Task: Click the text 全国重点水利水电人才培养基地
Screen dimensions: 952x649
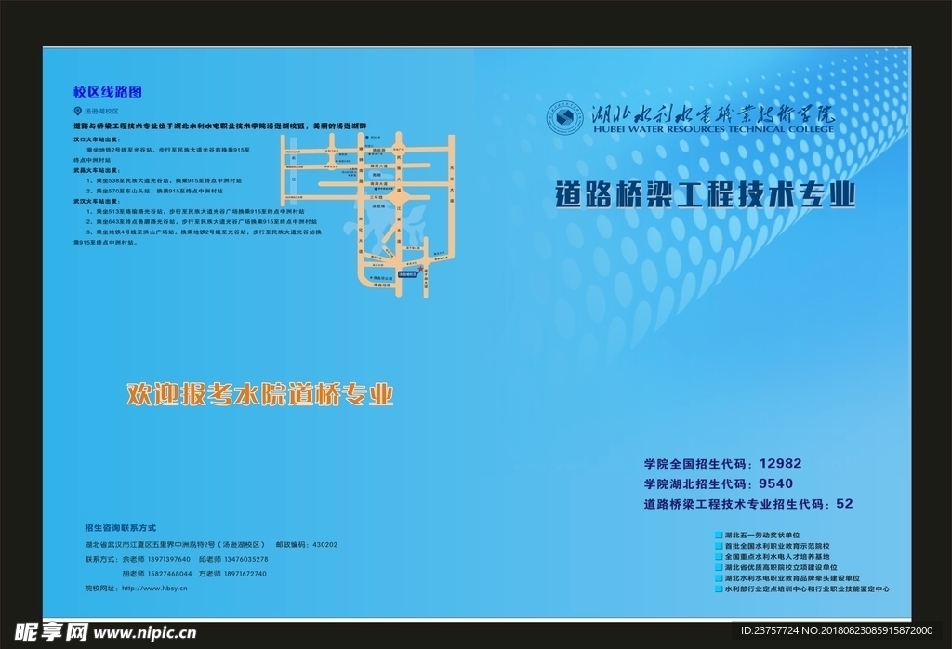Action: point(777,556)
